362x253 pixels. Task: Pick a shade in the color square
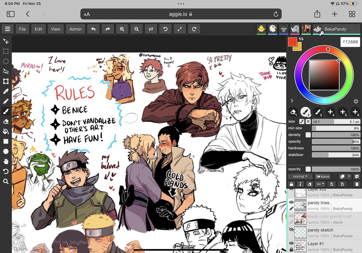(324, 75)
